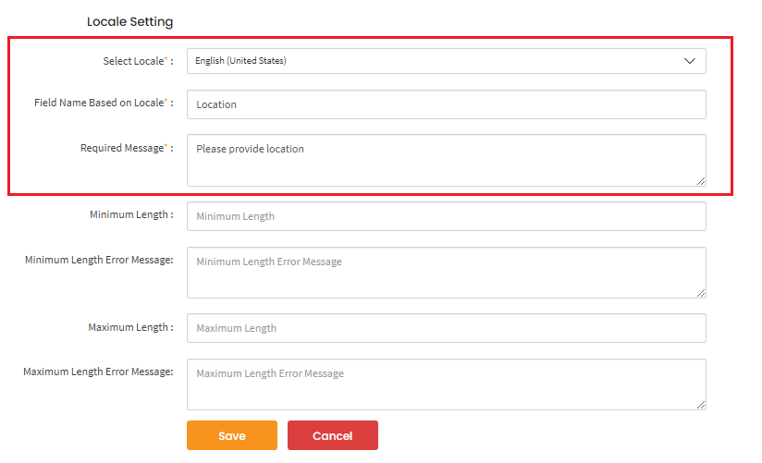
Task: Click the Field Name Based on Locale input
Action: coord(446,104)
